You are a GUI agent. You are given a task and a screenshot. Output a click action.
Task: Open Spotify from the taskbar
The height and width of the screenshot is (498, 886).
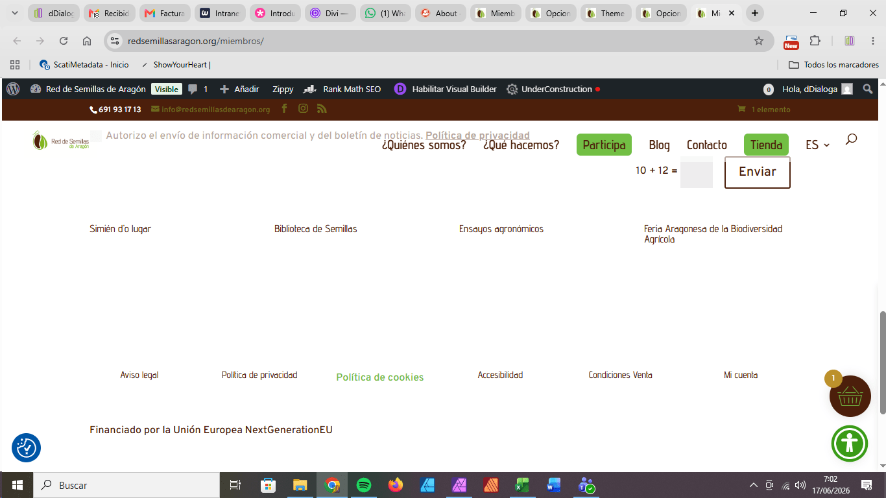pos(364,485)
